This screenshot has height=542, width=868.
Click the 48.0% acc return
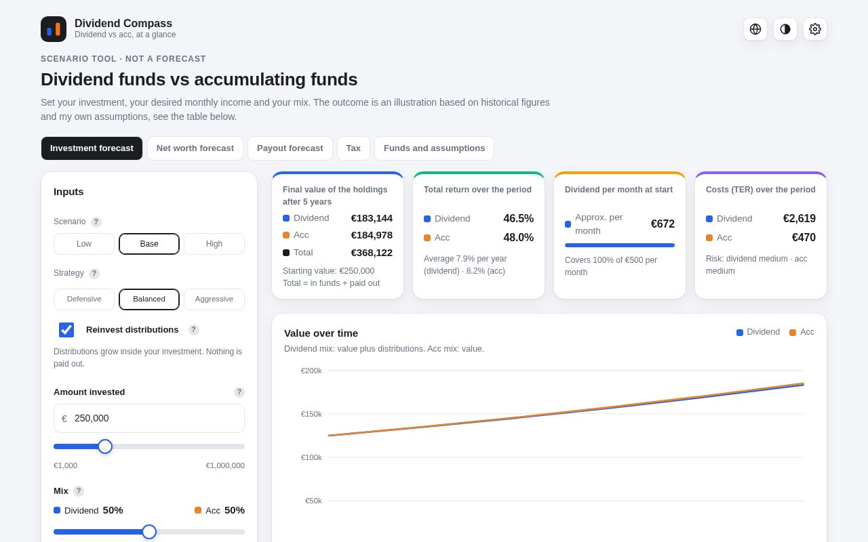pyautogui.click(x=519, y=238)
